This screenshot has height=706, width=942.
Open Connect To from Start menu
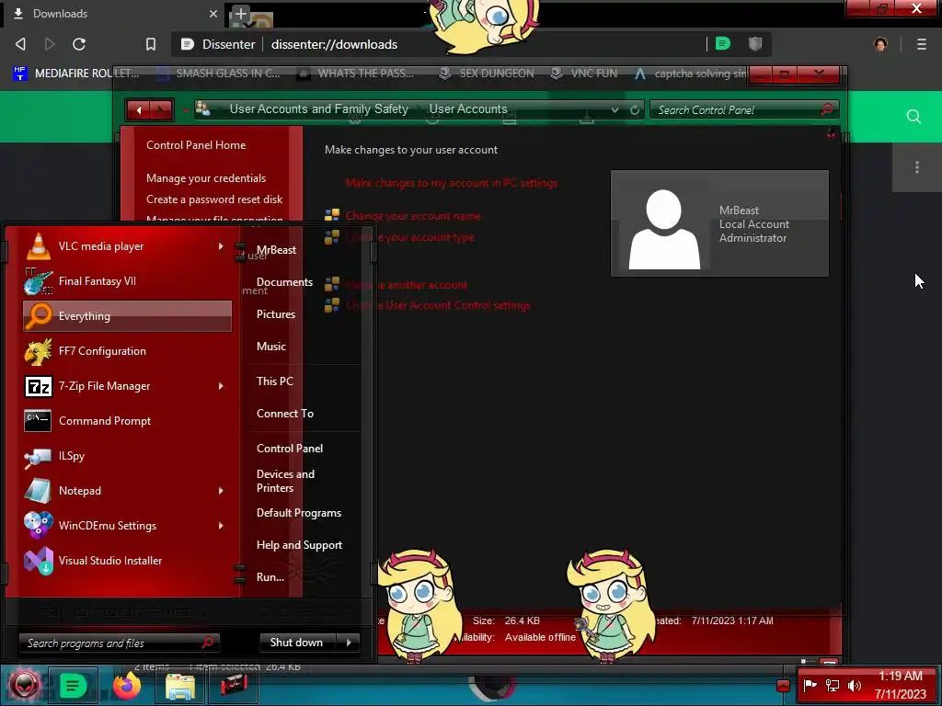pyautogui.click(x=285, y=414)
